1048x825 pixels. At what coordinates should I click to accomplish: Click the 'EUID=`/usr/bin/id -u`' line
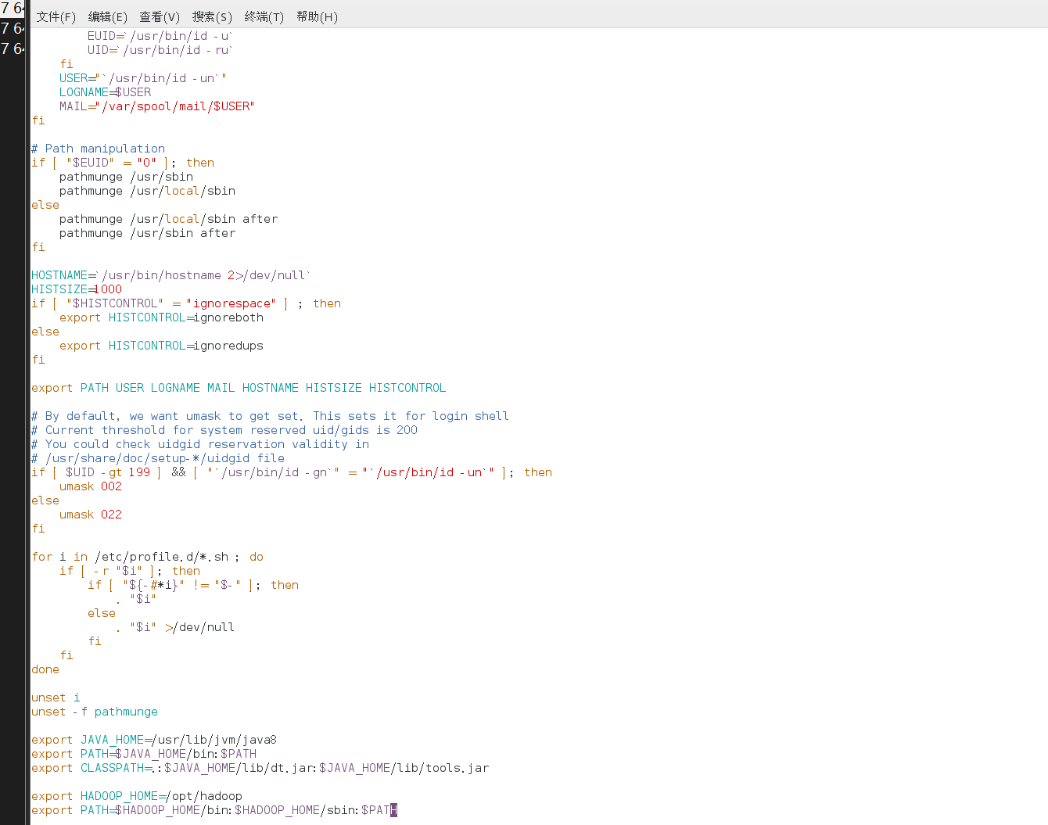click(160, 36)
